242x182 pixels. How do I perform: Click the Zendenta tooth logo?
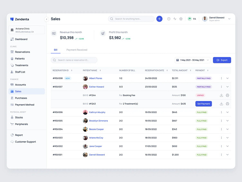tap(12, 19)
